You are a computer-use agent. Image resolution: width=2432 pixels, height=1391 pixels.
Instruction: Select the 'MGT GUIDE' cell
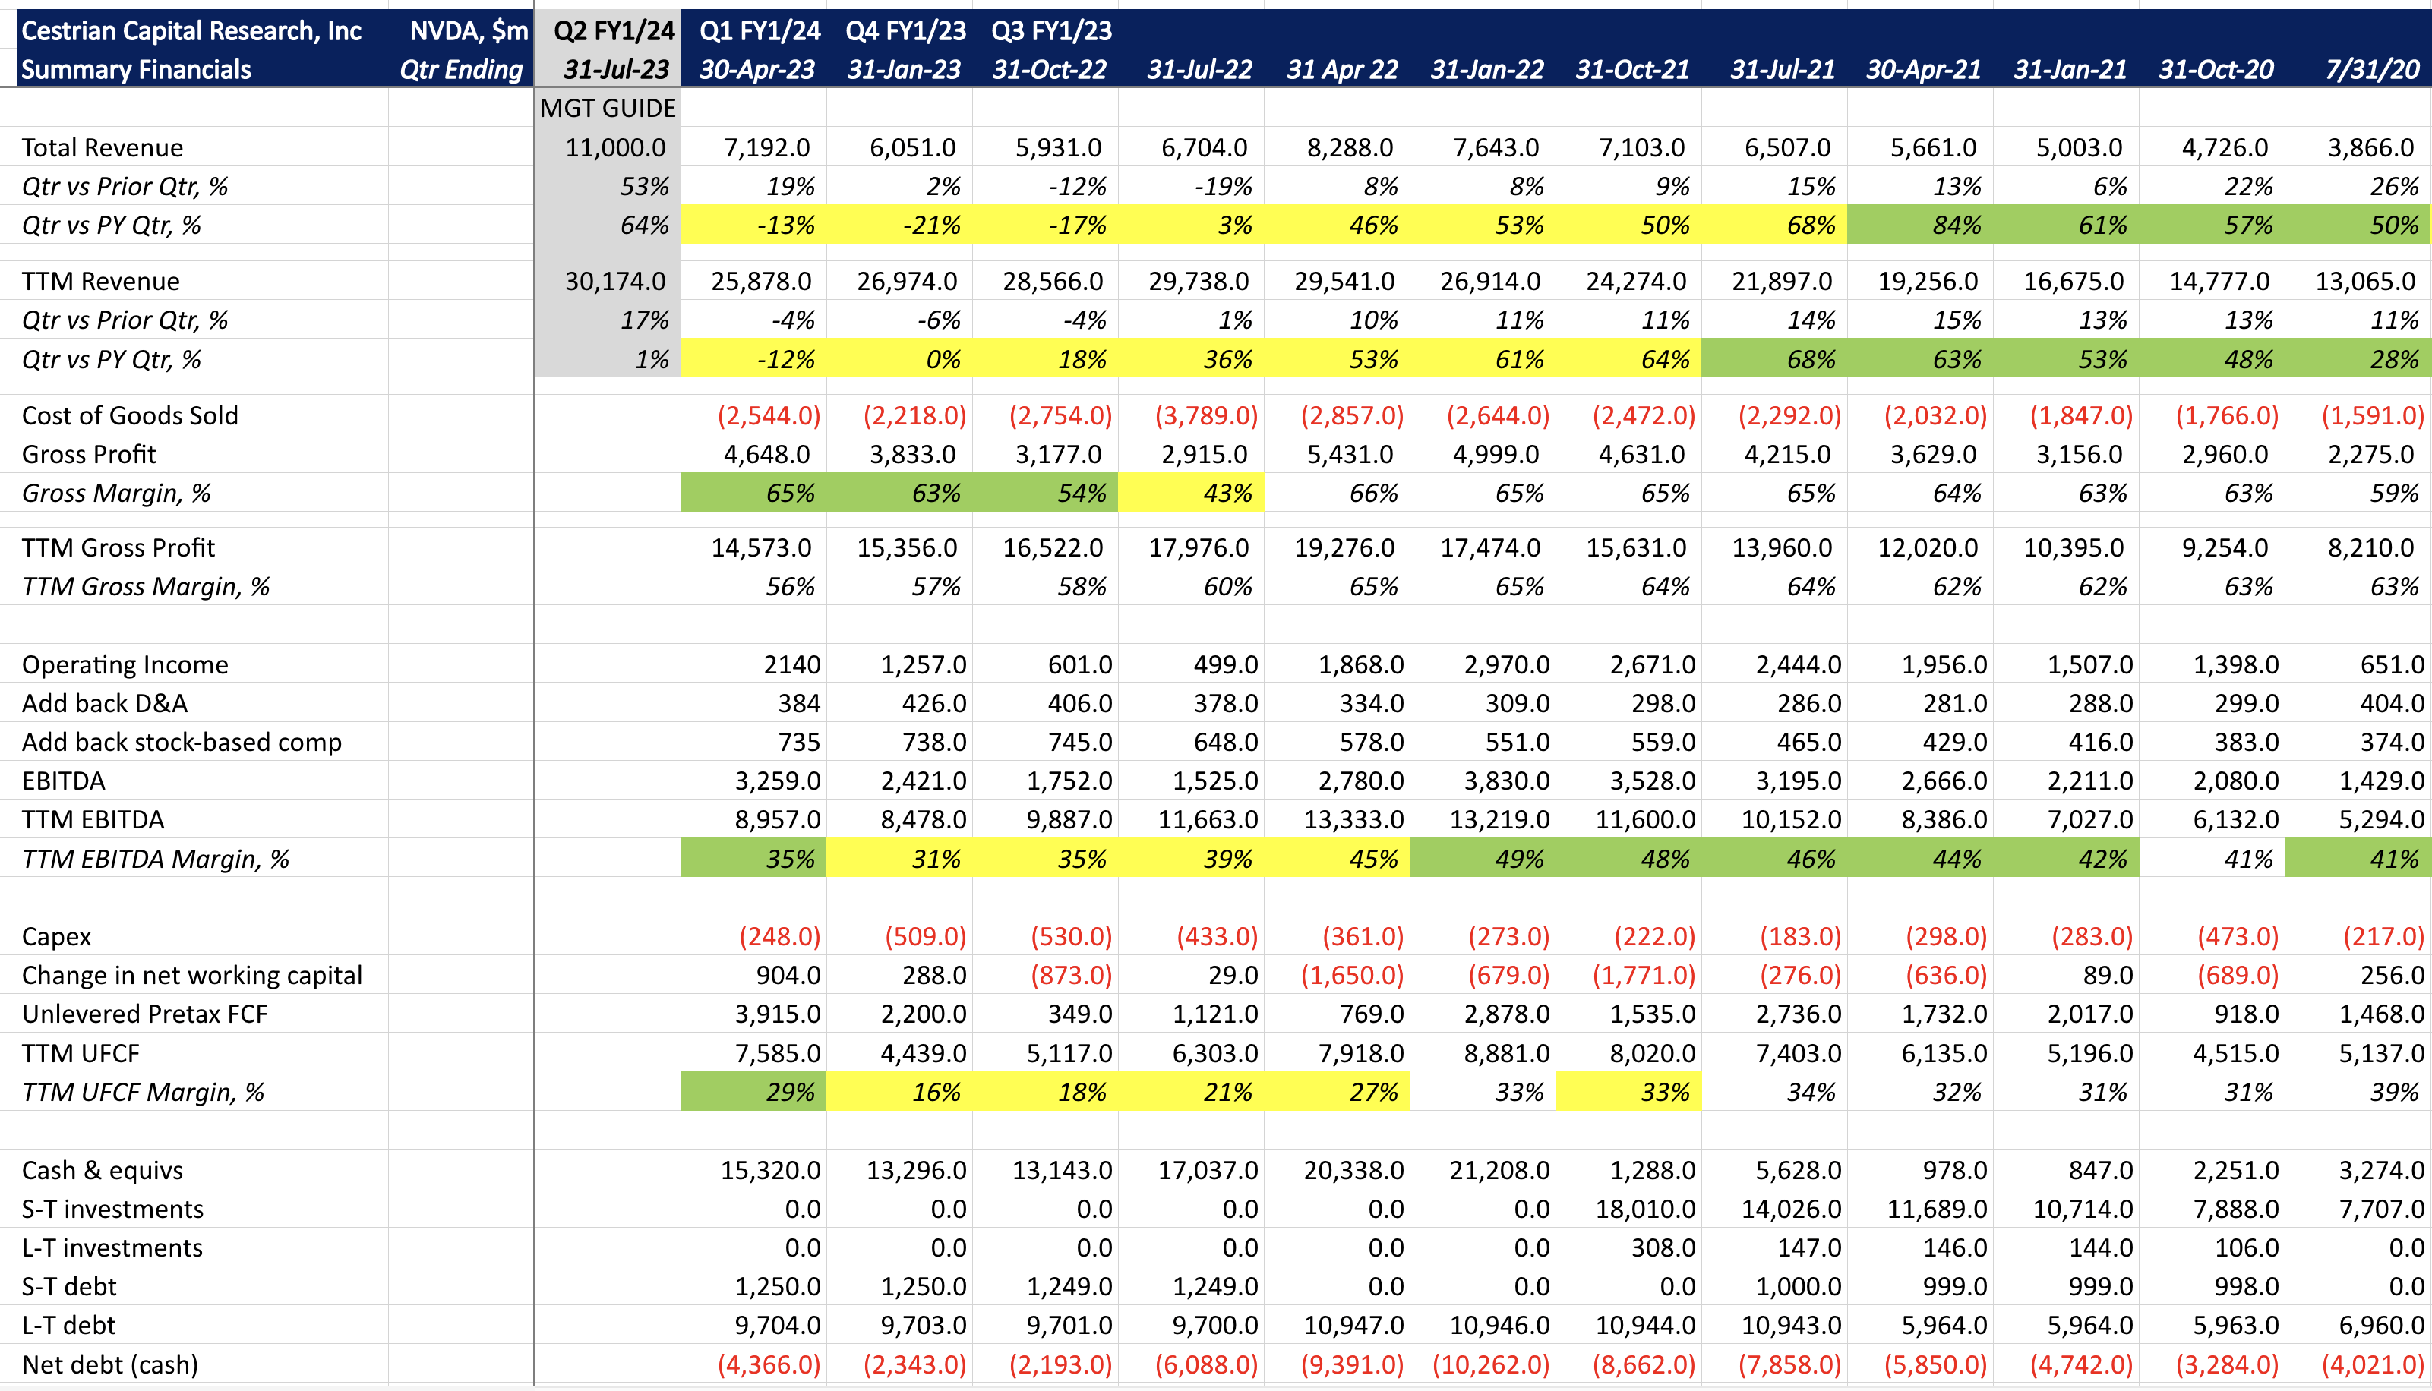tap(608, 108)
